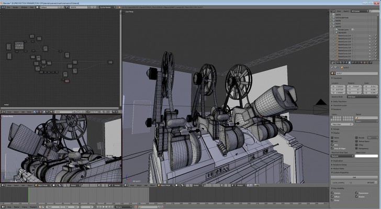Collapse the Ray Visibility panel
Viewport: 381px width, 209px height.
(338, 189)
